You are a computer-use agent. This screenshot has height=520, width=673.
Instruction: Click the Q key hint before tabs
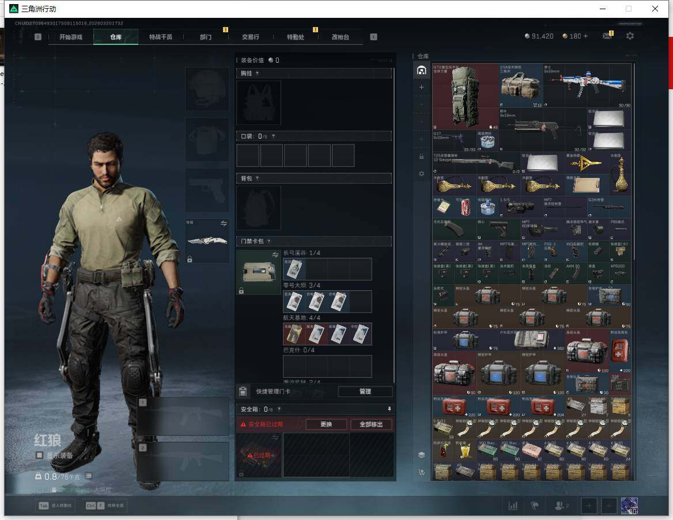(38, 37)
